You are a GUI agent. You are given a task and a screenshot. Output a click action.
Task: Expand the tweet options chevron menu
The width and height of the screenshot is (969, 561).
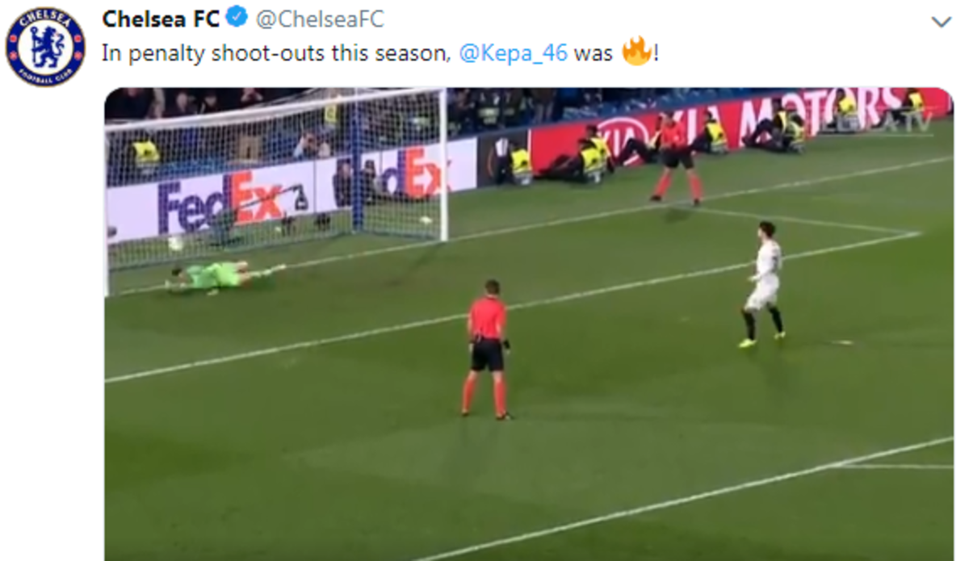(x=942, y=22)
